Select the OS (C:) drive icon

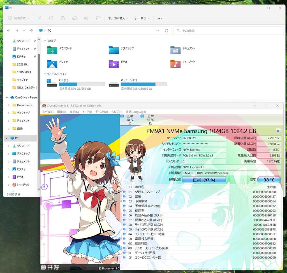point(52,83)
